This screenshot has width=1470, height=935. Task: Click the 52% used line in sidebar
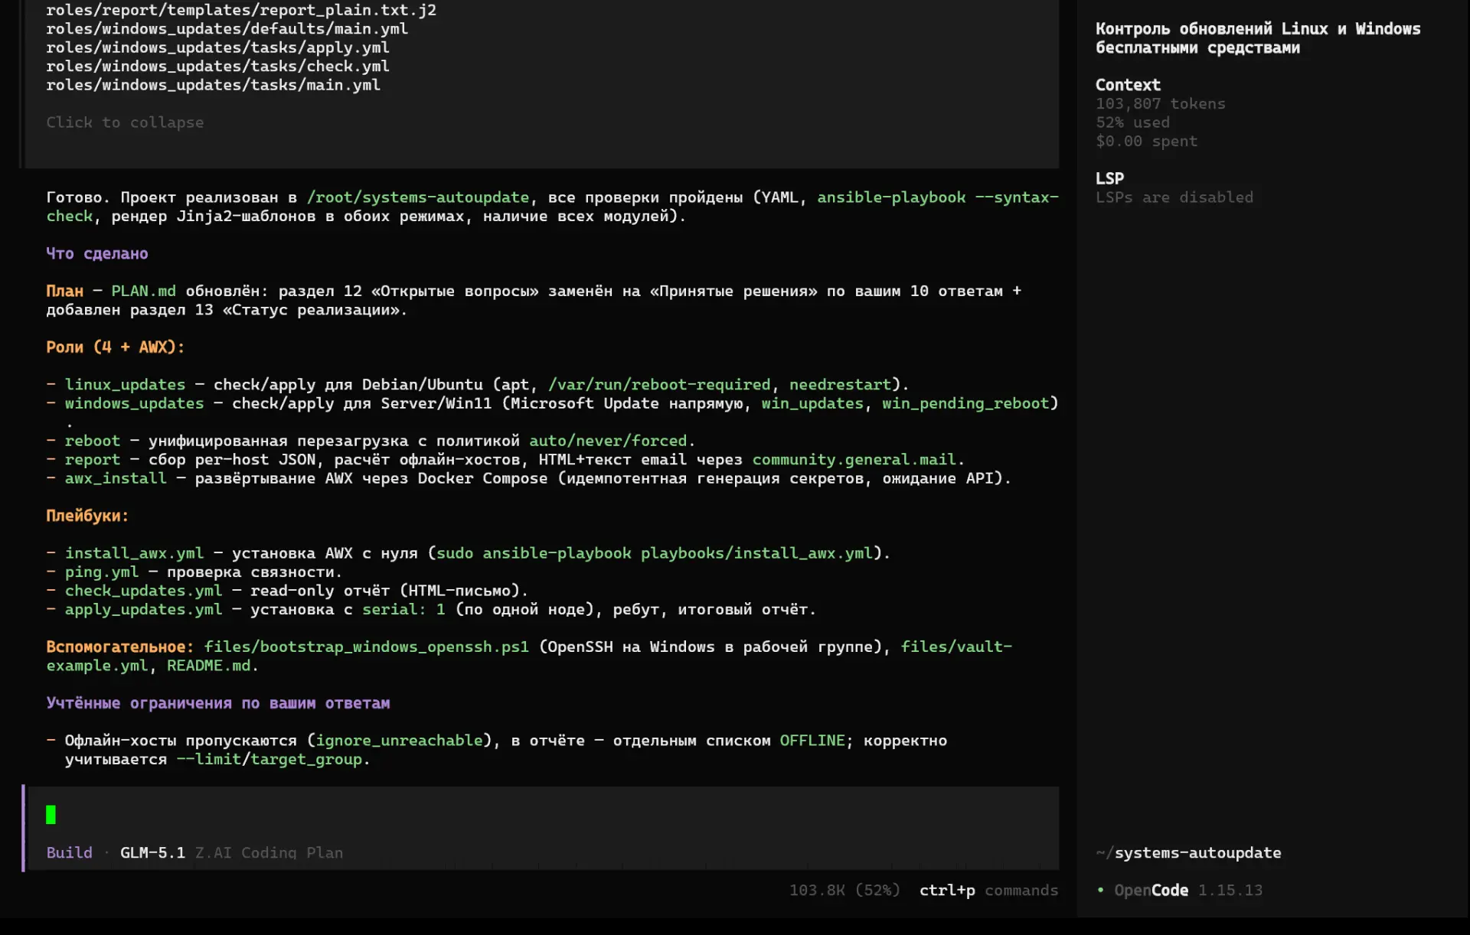pyautogui.click(x=1132, y=122)
